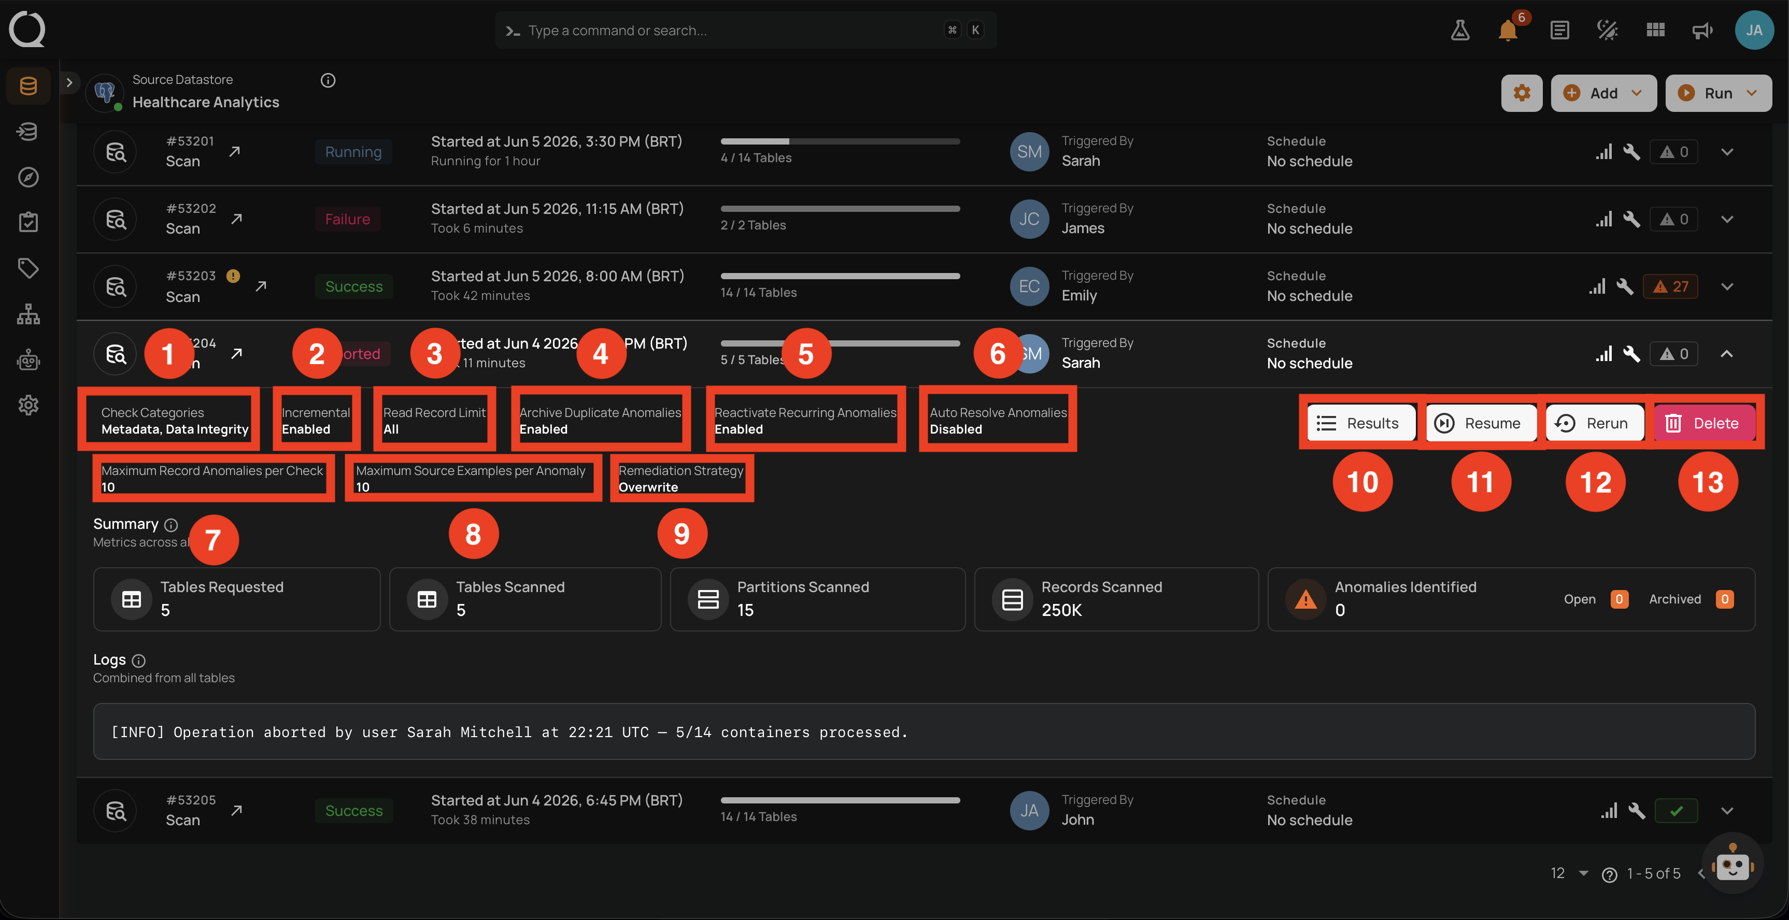Click the Partitions Scanned card
Image resolution: width=1789 pixels, height=920 pixels.
pos(817,599)
